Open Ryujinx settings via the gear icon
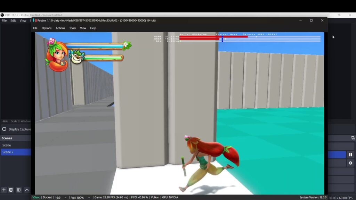Image resolution: width=356 pixels, height=200 pixels. (x=350, y=162)
